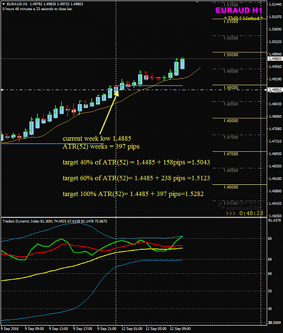The height and width of the screenshot is (333, 283).
Task: Click the 1.49190 price scale value
Action: [275, 79]
